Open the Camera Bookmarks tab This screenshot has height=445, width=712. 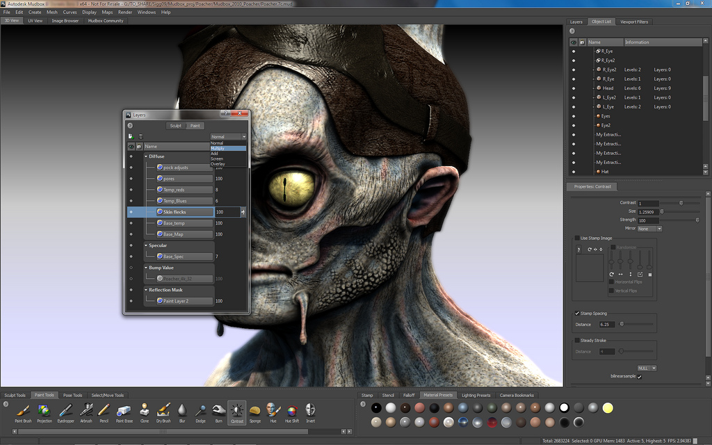click(517, 395)
